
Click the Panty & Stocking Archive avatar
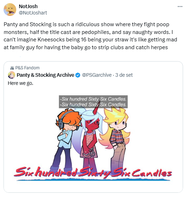point(12,75)
